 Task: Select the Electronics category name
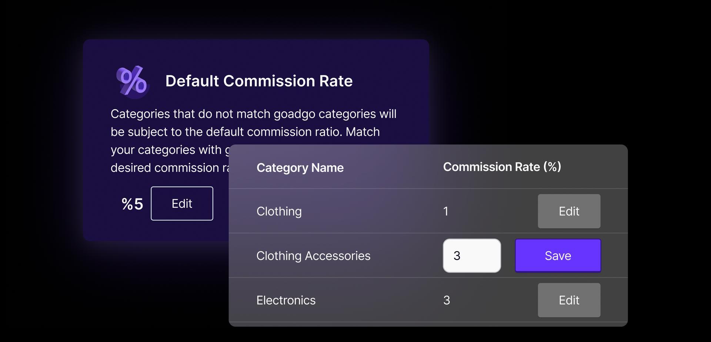[x=286, y=300]
